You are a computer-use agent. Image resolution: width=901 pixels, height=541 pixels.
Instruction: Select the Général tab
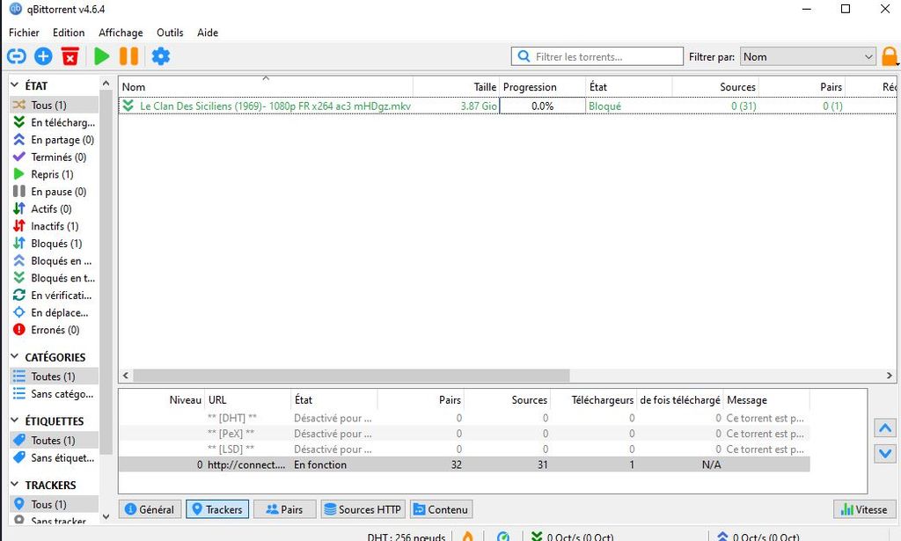pyautogui.click(x=150, y=509)
